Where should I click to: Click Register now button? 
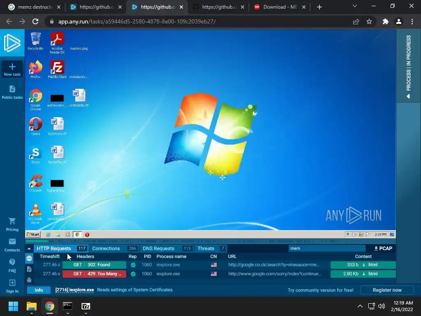point(387,290)
